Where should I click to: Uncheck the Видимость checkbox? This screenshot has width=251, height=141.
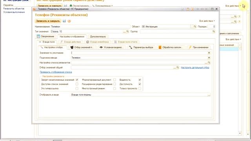(140, 80)
